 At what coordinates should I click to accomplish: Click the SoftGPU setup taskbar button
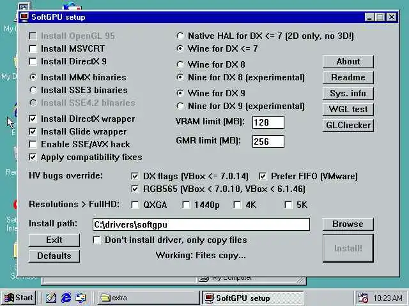coord(253,298)
